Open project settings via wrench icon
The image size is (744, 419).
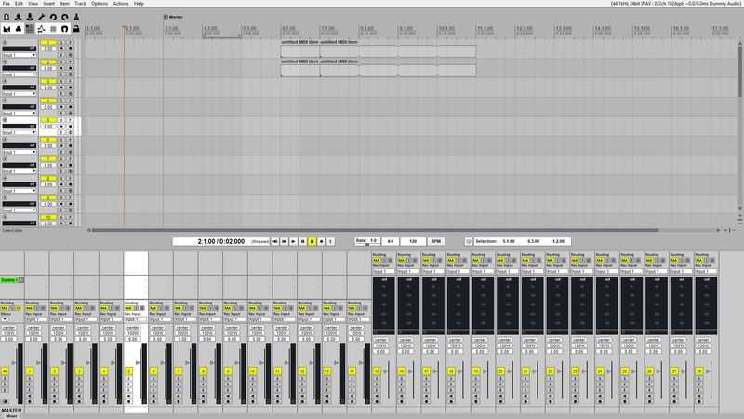[41, 17]
